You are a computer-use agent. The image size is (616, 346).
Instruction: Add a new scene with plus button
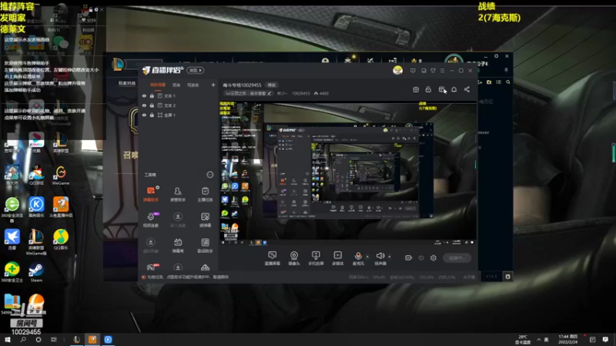click(x=213, y=85)
